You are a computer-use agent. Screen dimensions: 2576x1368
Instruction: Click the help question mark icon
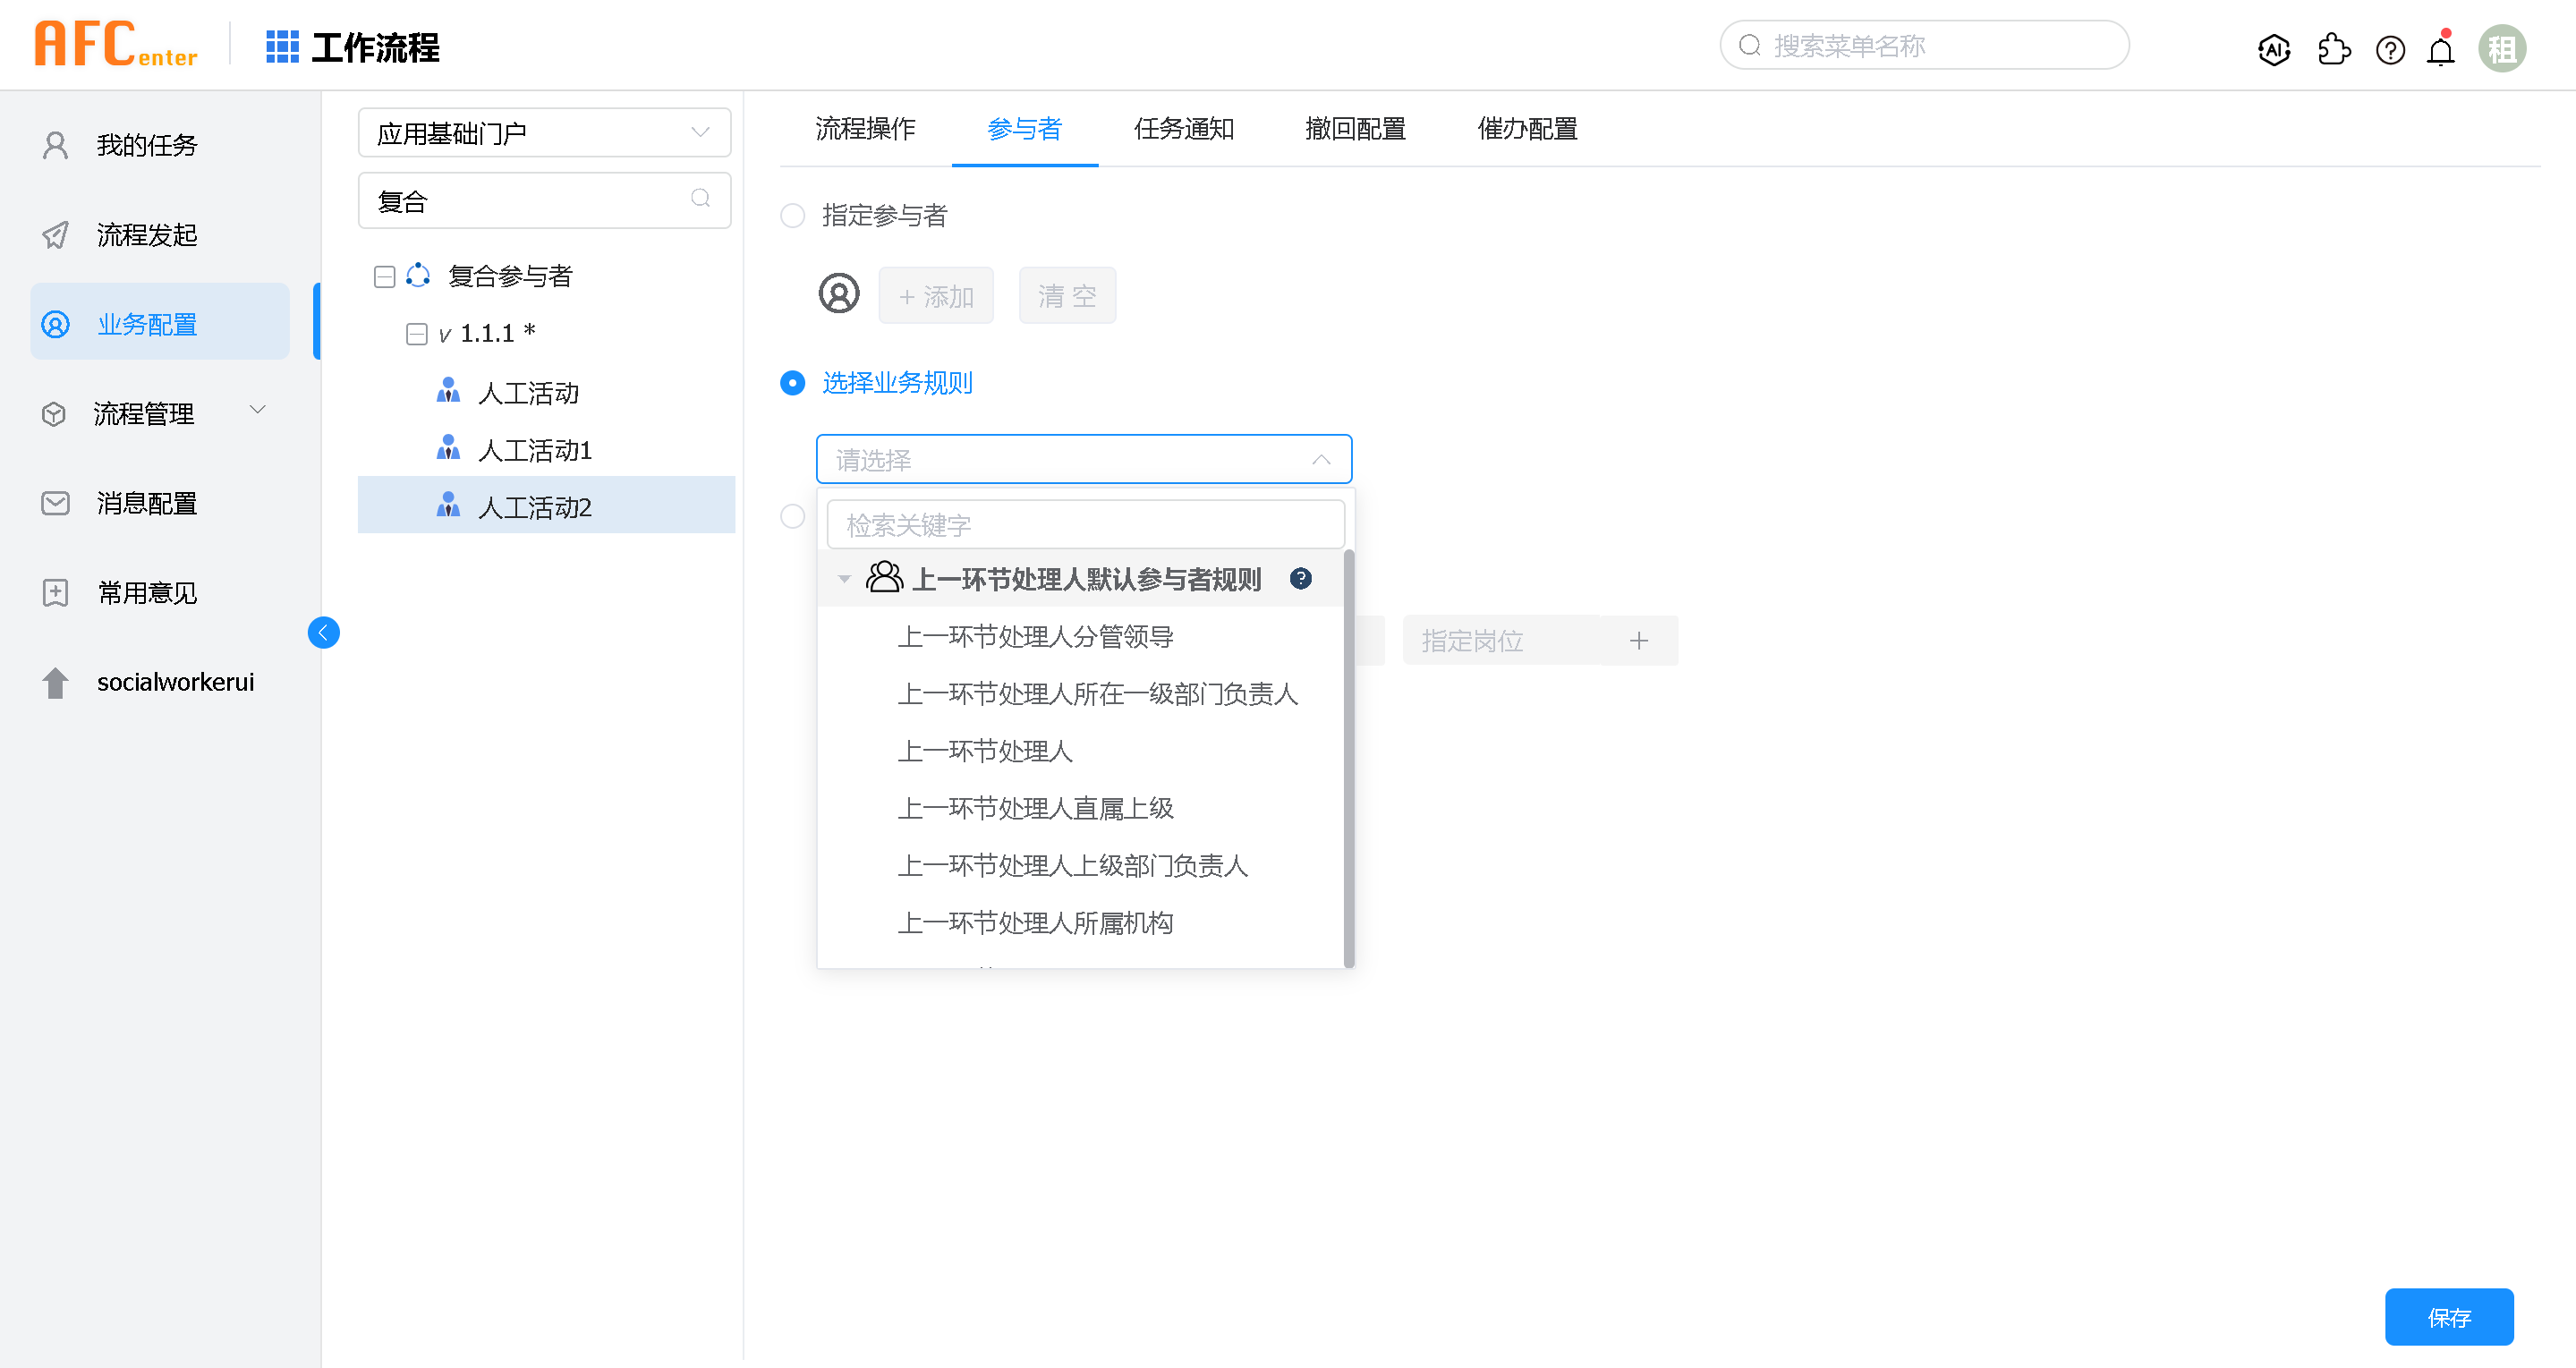coord(2390,49)
